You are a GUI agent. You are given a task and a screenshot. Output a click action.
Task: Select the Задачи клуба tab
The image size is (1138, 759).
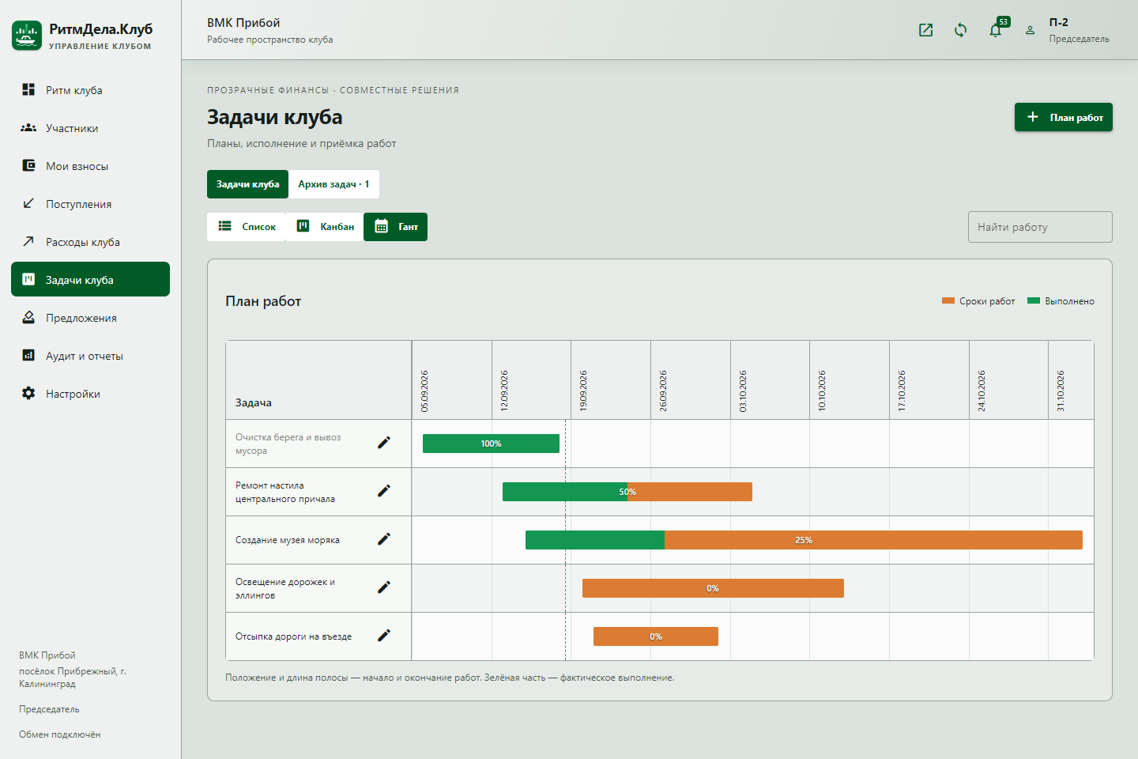coord(247,184)
